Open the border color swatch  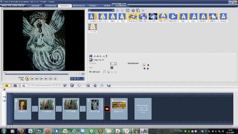click(112, 68)
